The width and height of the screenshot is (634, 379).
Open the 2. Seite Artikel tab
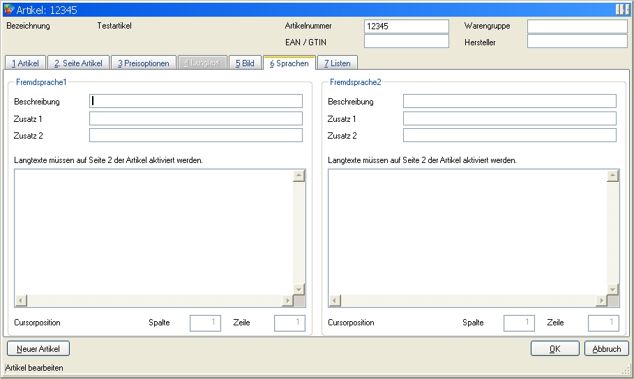click(78, 63)
